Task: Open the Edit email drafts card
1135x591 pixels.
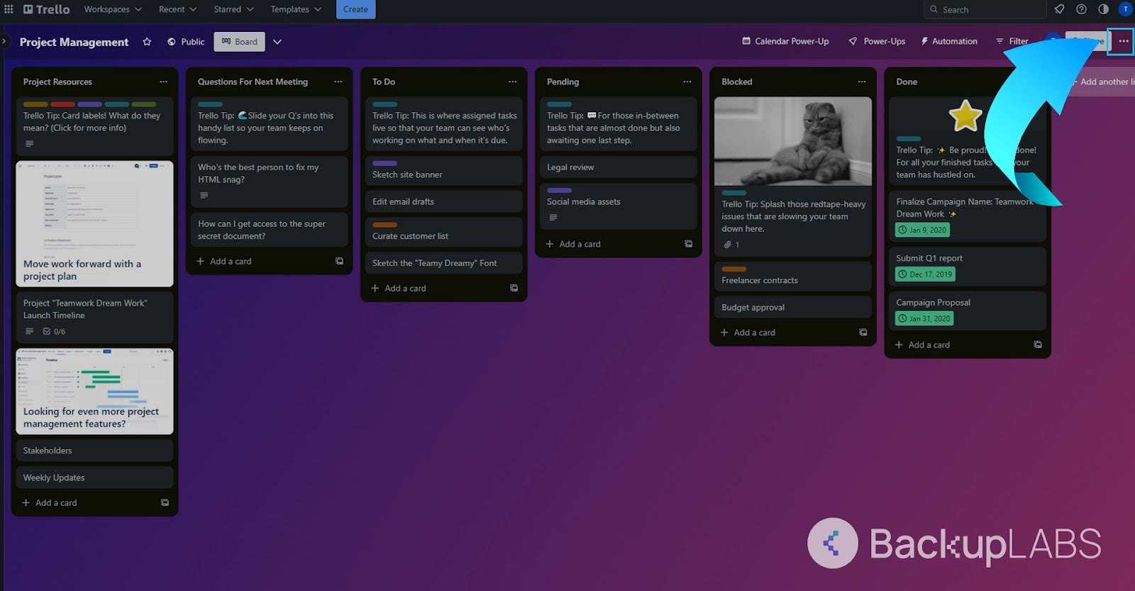Action: (x=443, y=201)
